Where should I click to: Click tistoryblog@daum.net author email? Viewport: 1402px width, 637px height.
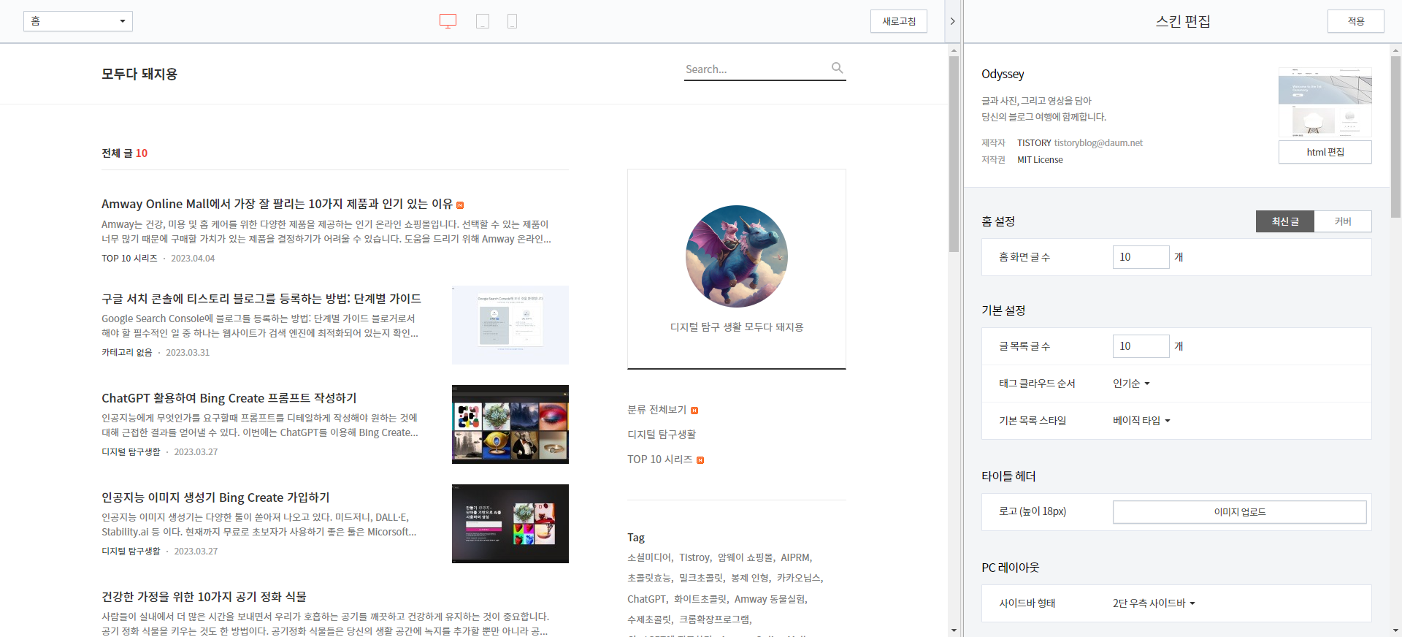point(1098,143)
